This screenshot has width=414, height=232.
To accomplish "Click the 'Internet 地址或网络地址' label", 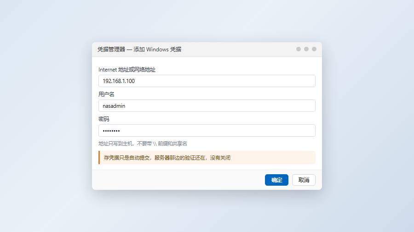I will coord(127,70).
